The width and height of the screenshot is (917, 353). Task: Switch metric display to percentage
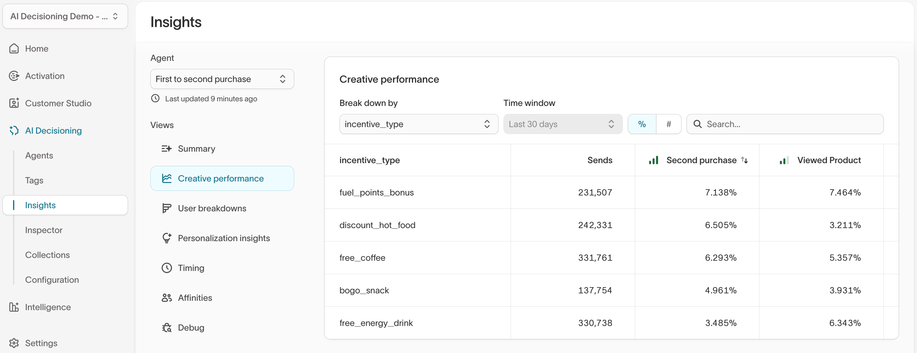pos(642,124)
